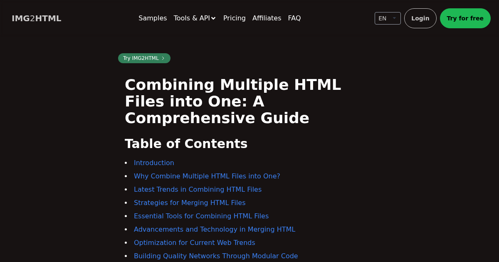Select FAQ in the navigation bar

[x=294, y=18]
